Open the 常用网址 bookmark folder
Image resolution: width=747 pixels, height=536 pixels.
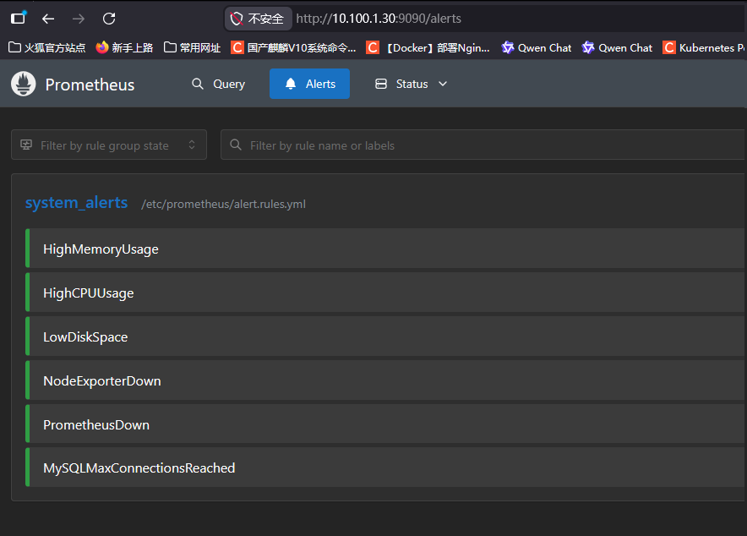click(x=193, y=47)
